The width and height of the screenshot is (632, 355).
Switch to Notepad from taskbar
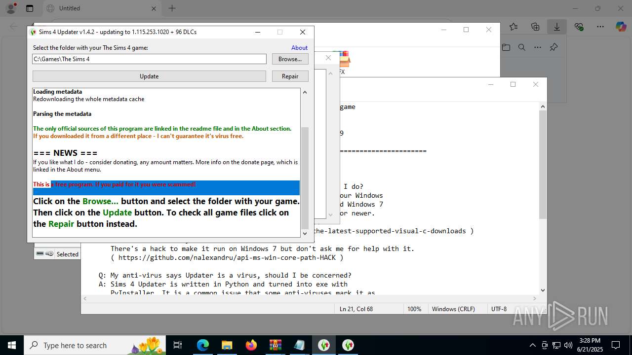click(x=299, y=345)
